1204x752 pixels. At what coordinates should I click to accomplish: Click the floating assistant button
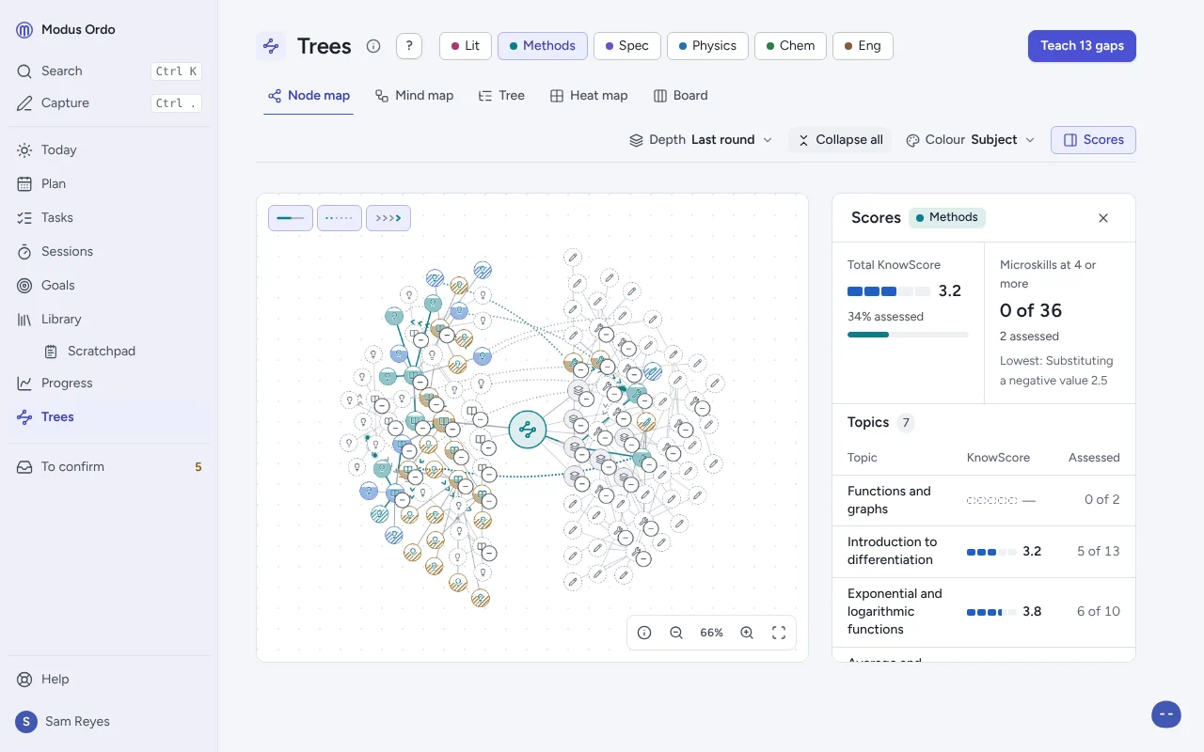pos(1166,714)
